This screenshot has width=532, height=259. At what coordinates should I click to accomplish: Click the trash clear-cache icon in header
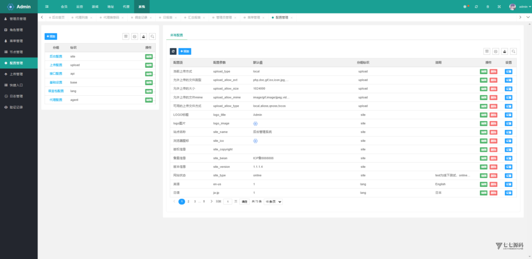487,6
